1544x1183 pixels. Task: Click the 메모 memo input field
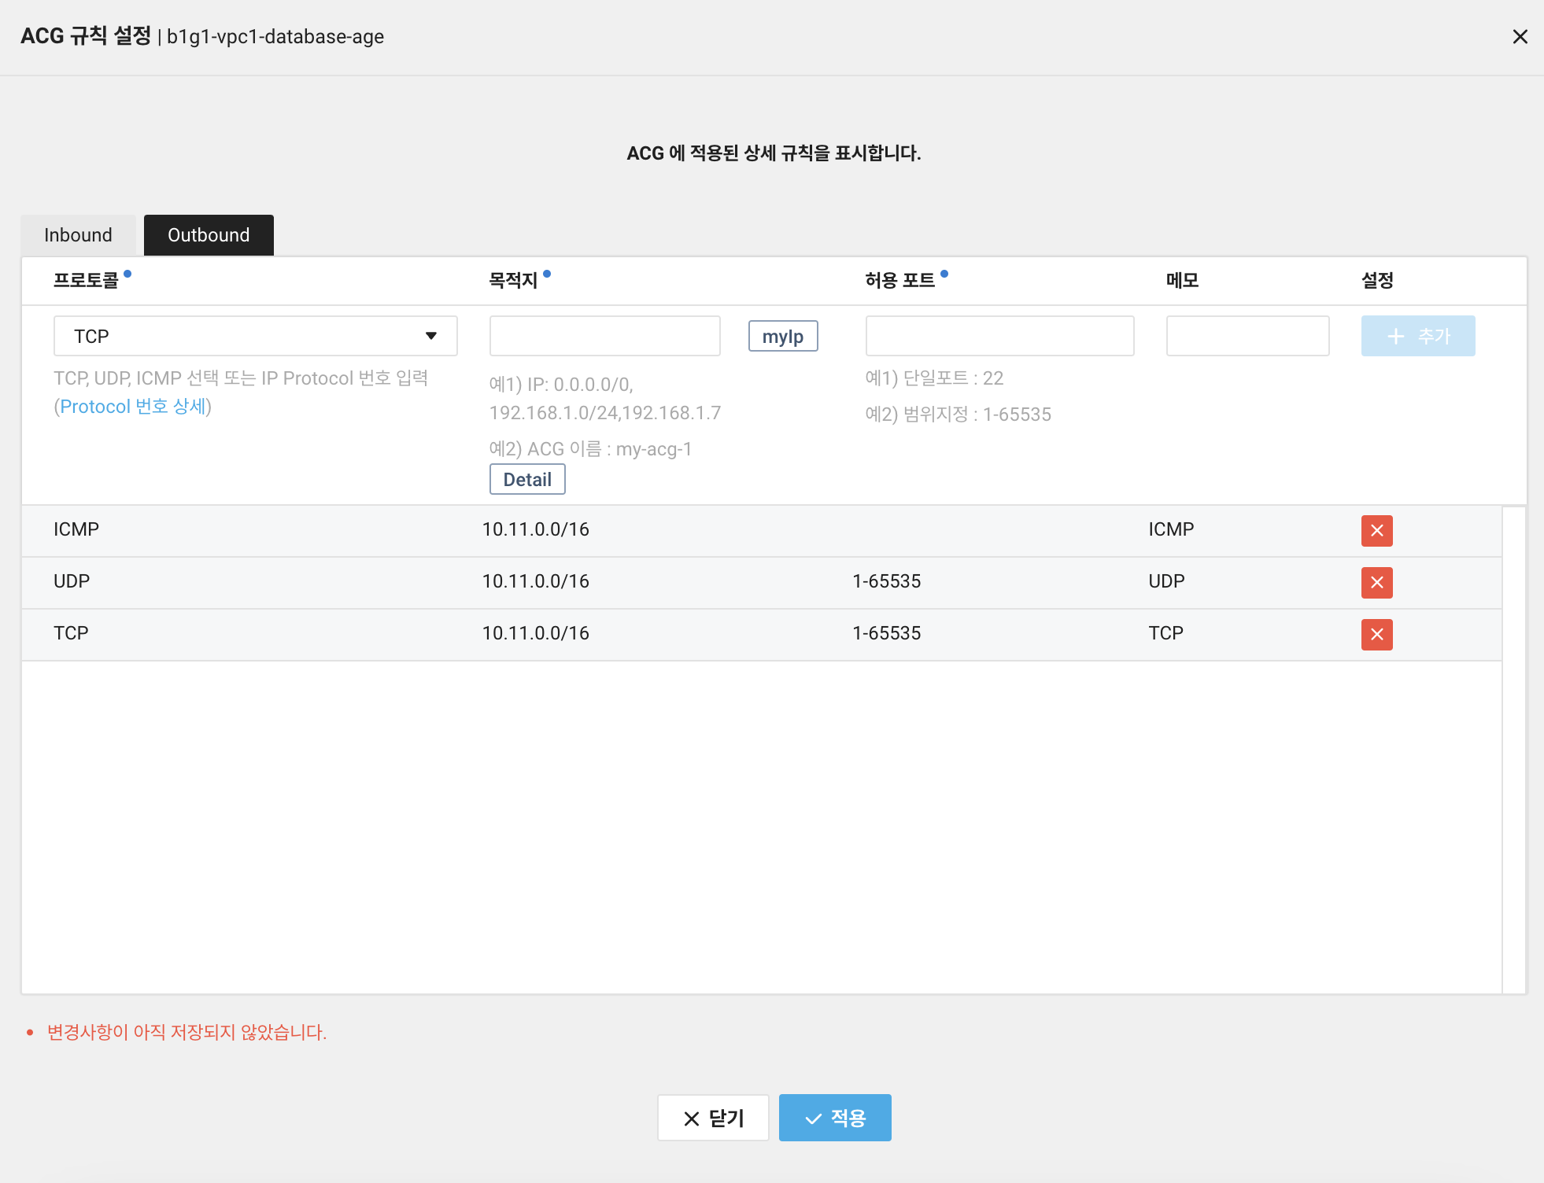(x=1247, y=336)
